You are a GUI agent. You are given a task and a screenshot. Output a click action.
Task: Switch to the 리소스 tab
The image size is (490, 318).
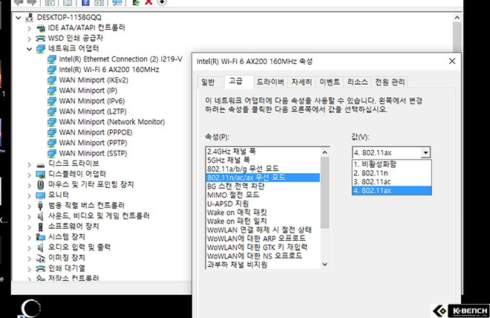click(x=358, y=82)
